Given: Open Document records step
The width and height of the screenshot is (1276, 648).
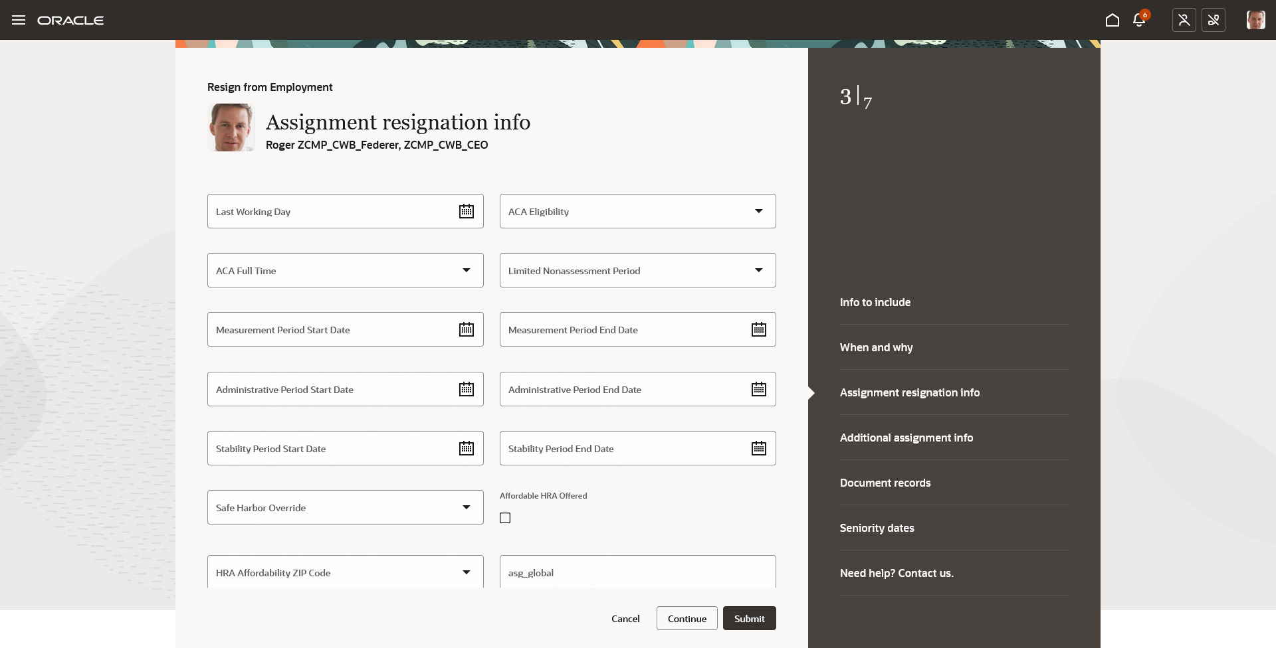Looking at the screenshot, I should coord(885,483).
